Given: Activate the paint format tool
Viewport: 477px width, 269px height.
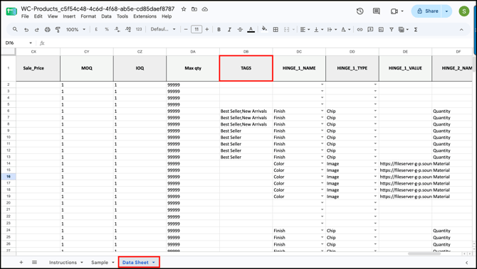Looking at the screenshot, I should pyautogui.click(x=58, y=29).
